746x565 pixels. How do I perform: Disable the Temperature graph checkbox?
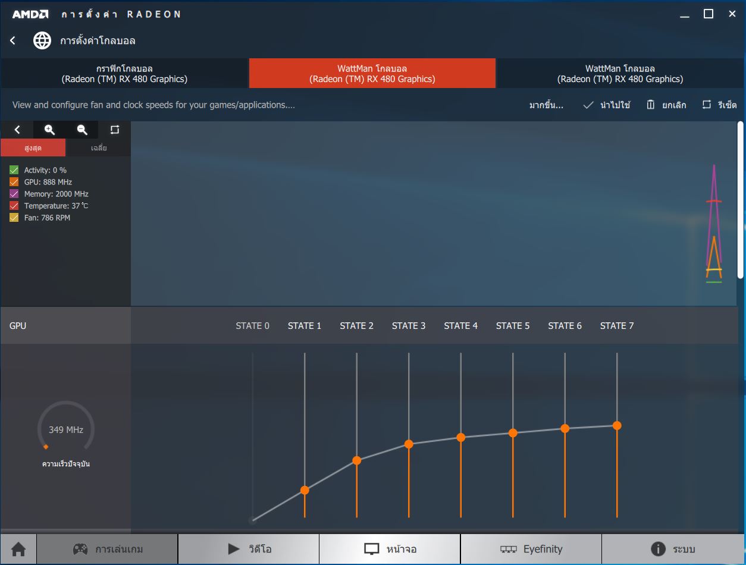(14, 206)
